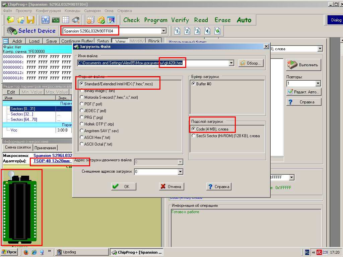
Task: Open the Команды menu
Action: [x=72, y=11]
